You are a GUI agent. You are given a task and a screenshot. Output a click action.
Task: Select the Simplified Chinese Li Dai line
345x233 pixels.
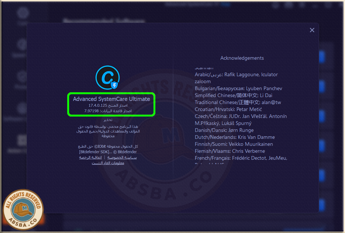[234, 95]
